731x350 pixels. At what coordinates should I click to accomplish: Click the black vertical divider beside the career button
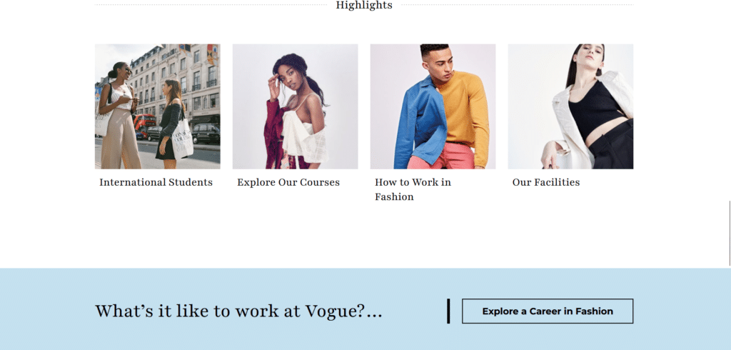tap(448, 311)
